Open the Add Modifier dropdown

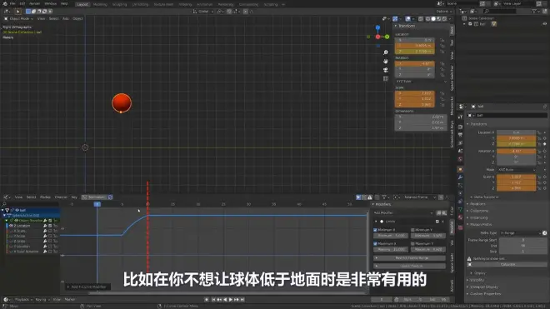coord(403,213)
